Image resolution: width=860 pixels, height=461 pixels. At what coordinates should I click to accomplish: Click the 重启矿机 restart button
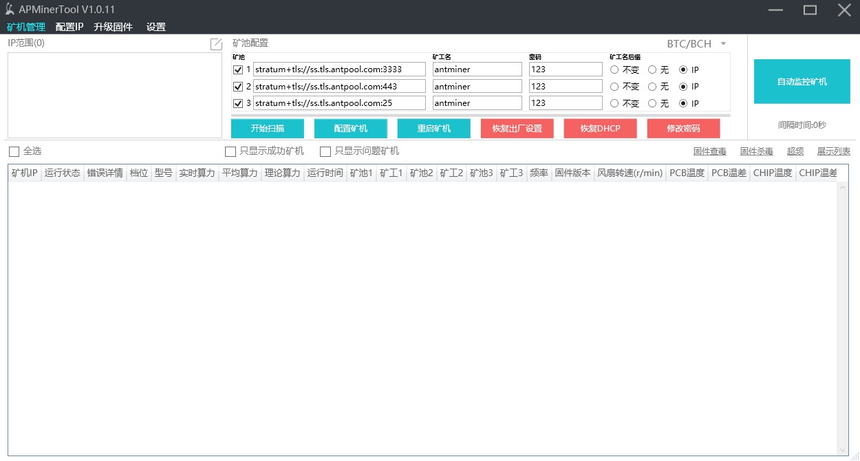click(x=434, y=129)
